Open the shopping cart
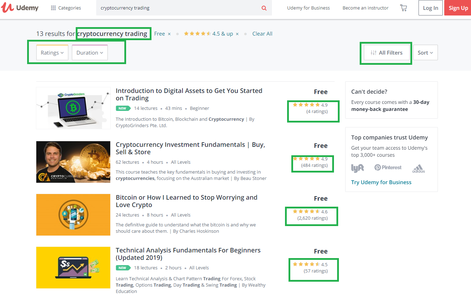Image resolution: width=471 pixels, height=294 pixels. pos(403,8)
